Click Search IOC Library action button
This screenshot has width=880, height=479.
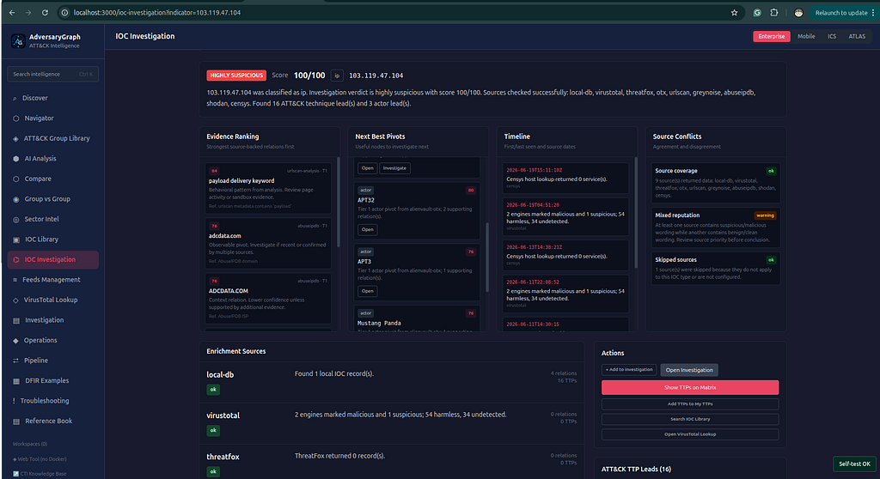pos(690,419)
